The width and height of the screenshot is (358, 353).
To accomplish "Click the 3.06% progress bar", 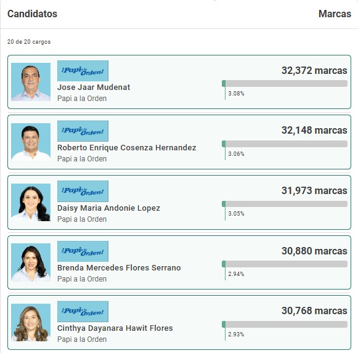I will click(285, 144).
